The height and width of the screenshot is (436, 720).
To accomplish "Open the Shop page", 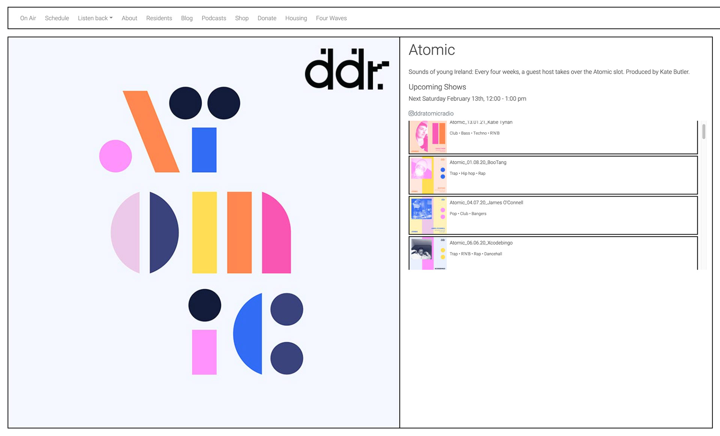I will (242, 18).
